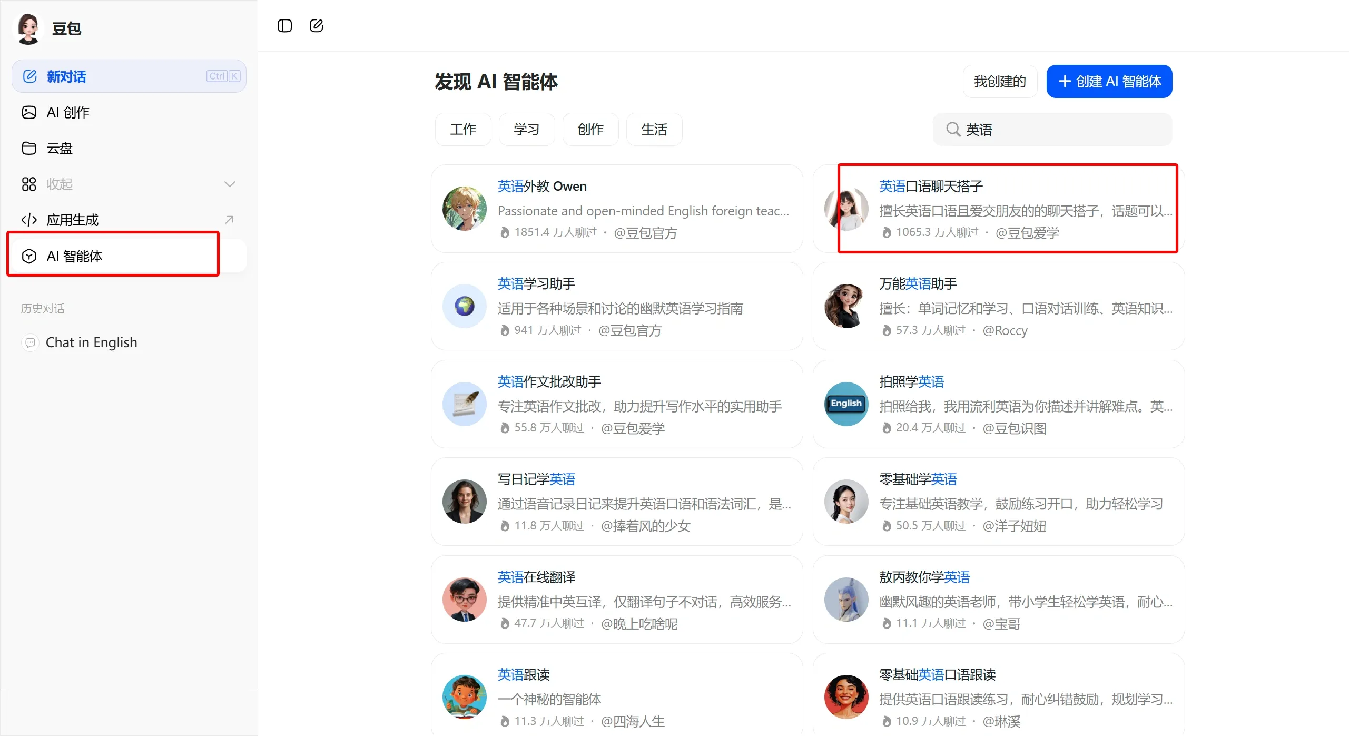Open AI 创作 from the sidebar
Image resolution: width=1349 pixels, height=736 pixels.
coord(67,112)
